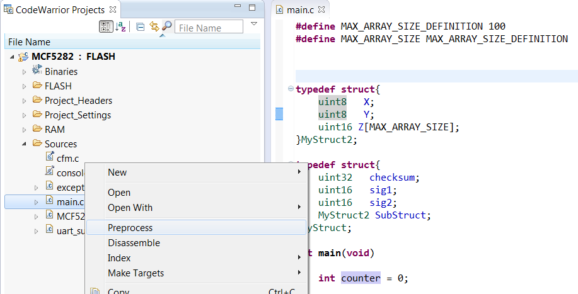578x294 pixels.
Task: Maximize the CodeWarrior Projects panel
Action: click(x=252, y=8)
